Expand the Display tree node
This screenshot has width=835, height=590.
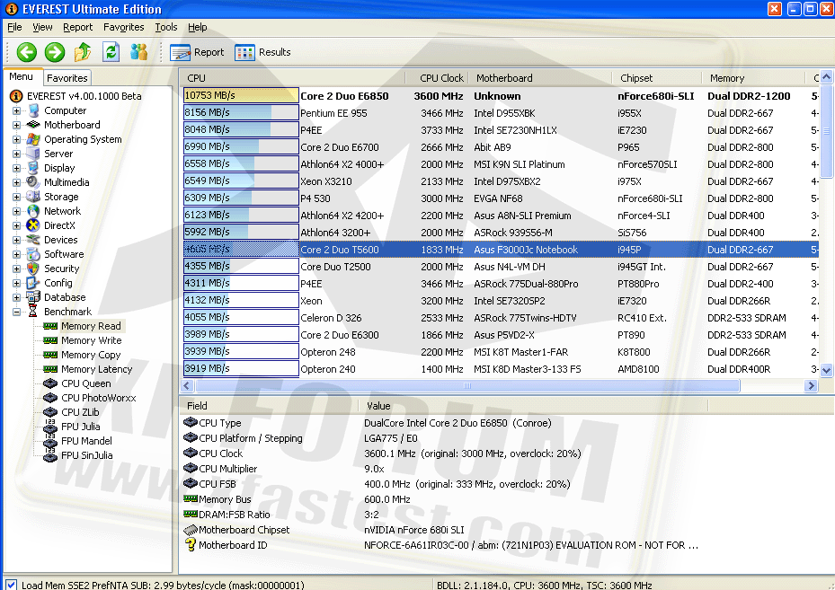[16, 168]
